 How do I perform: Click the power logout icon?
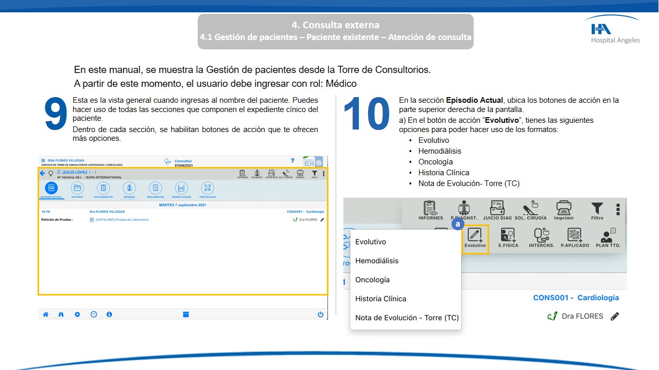320,314
